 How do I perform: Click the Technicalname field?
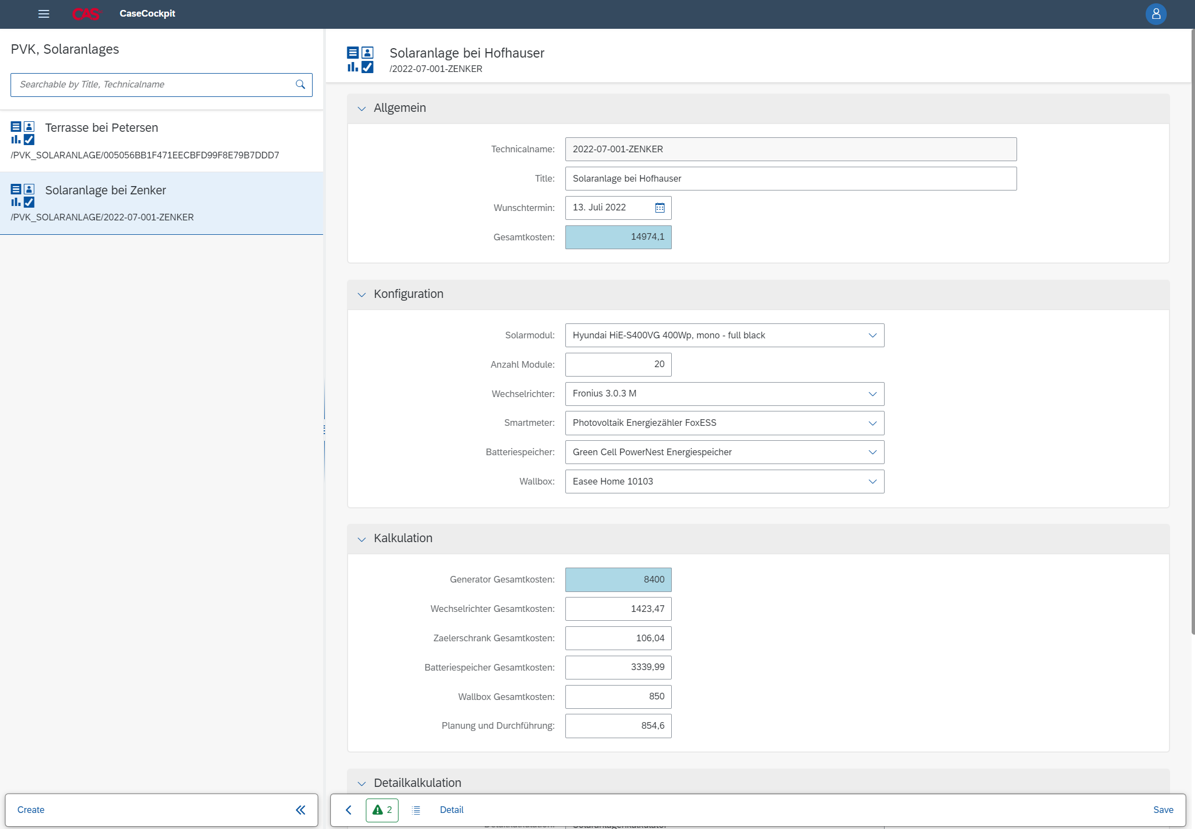click(x=791, y=150)
